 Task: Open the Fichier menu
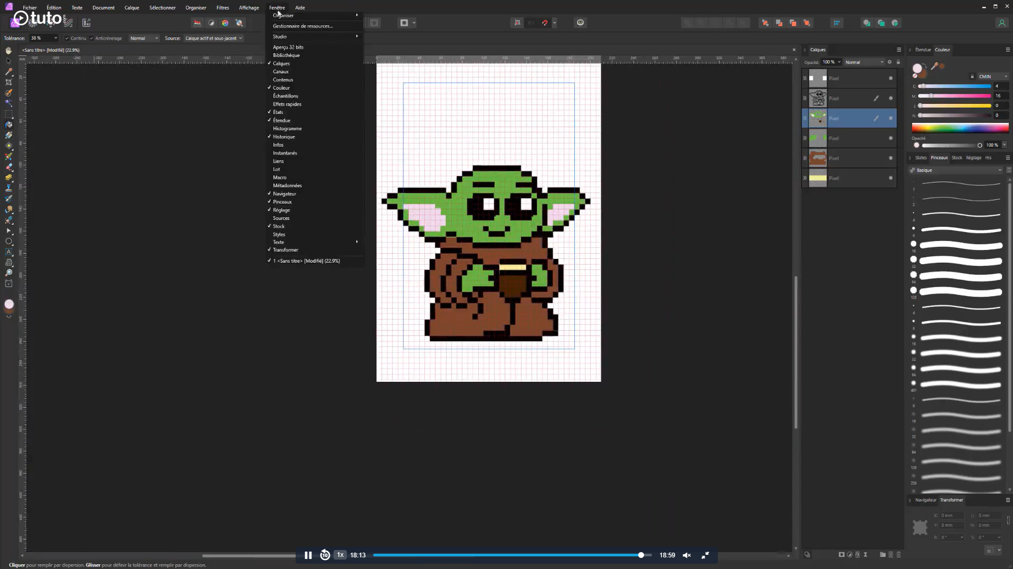(x=30, y=7)
